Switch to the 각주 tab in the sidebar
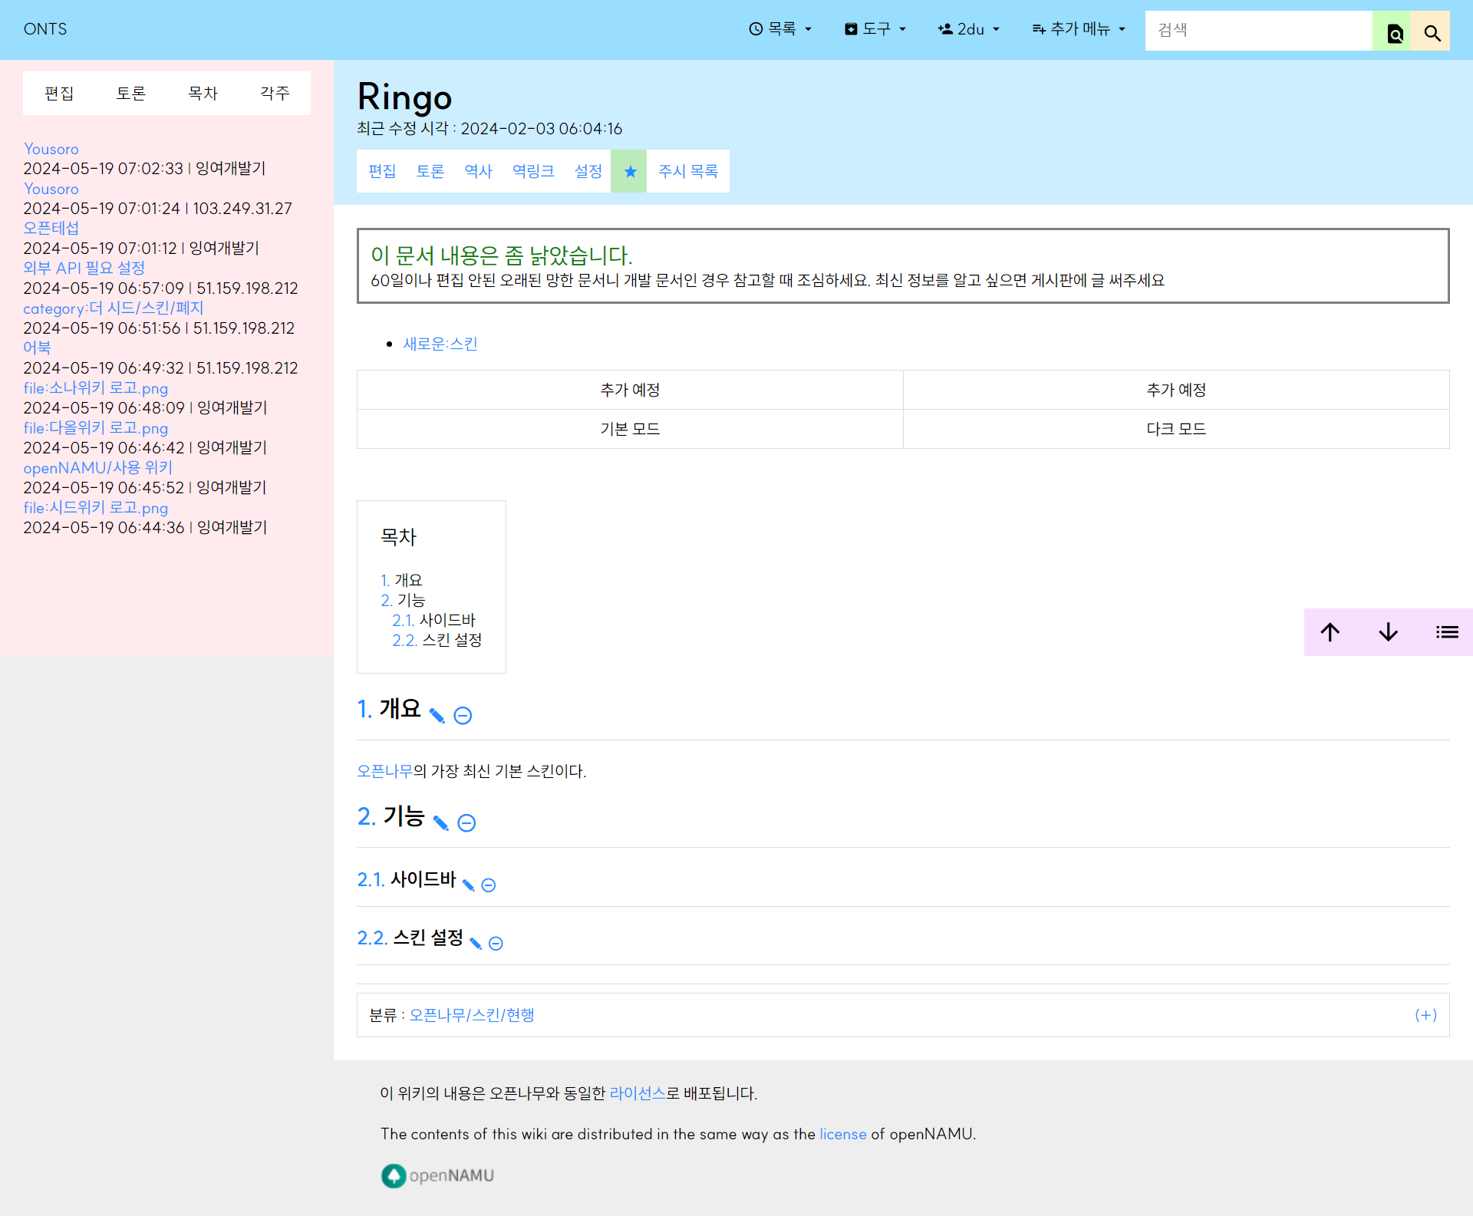 [x=275, y=93]
